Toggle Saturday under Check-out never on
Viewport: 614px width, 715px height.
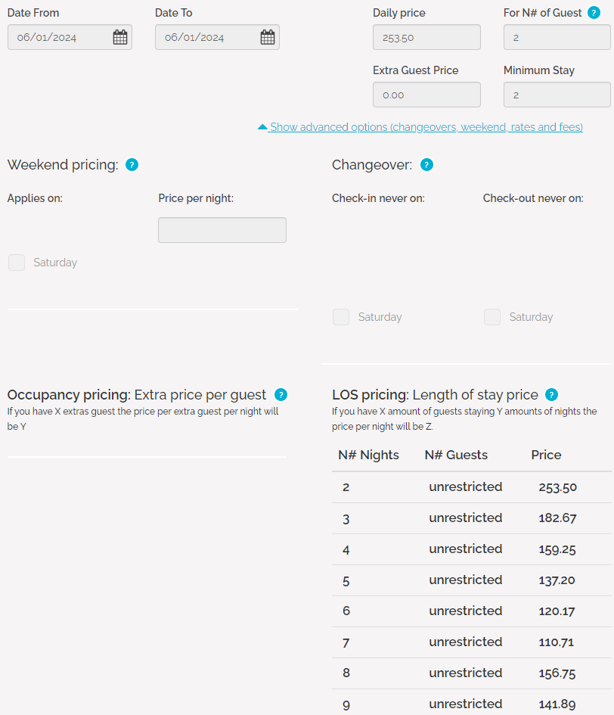tap(492, 317)
